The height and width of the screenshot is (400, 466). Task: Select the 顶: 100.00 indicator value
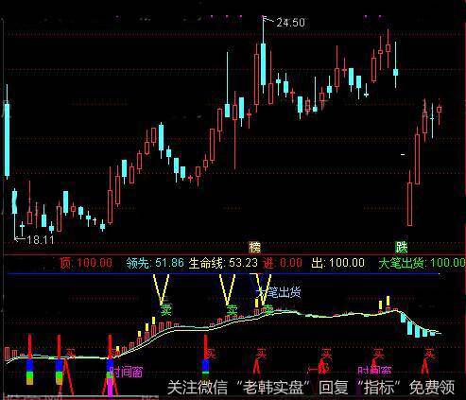click(86, 263)
